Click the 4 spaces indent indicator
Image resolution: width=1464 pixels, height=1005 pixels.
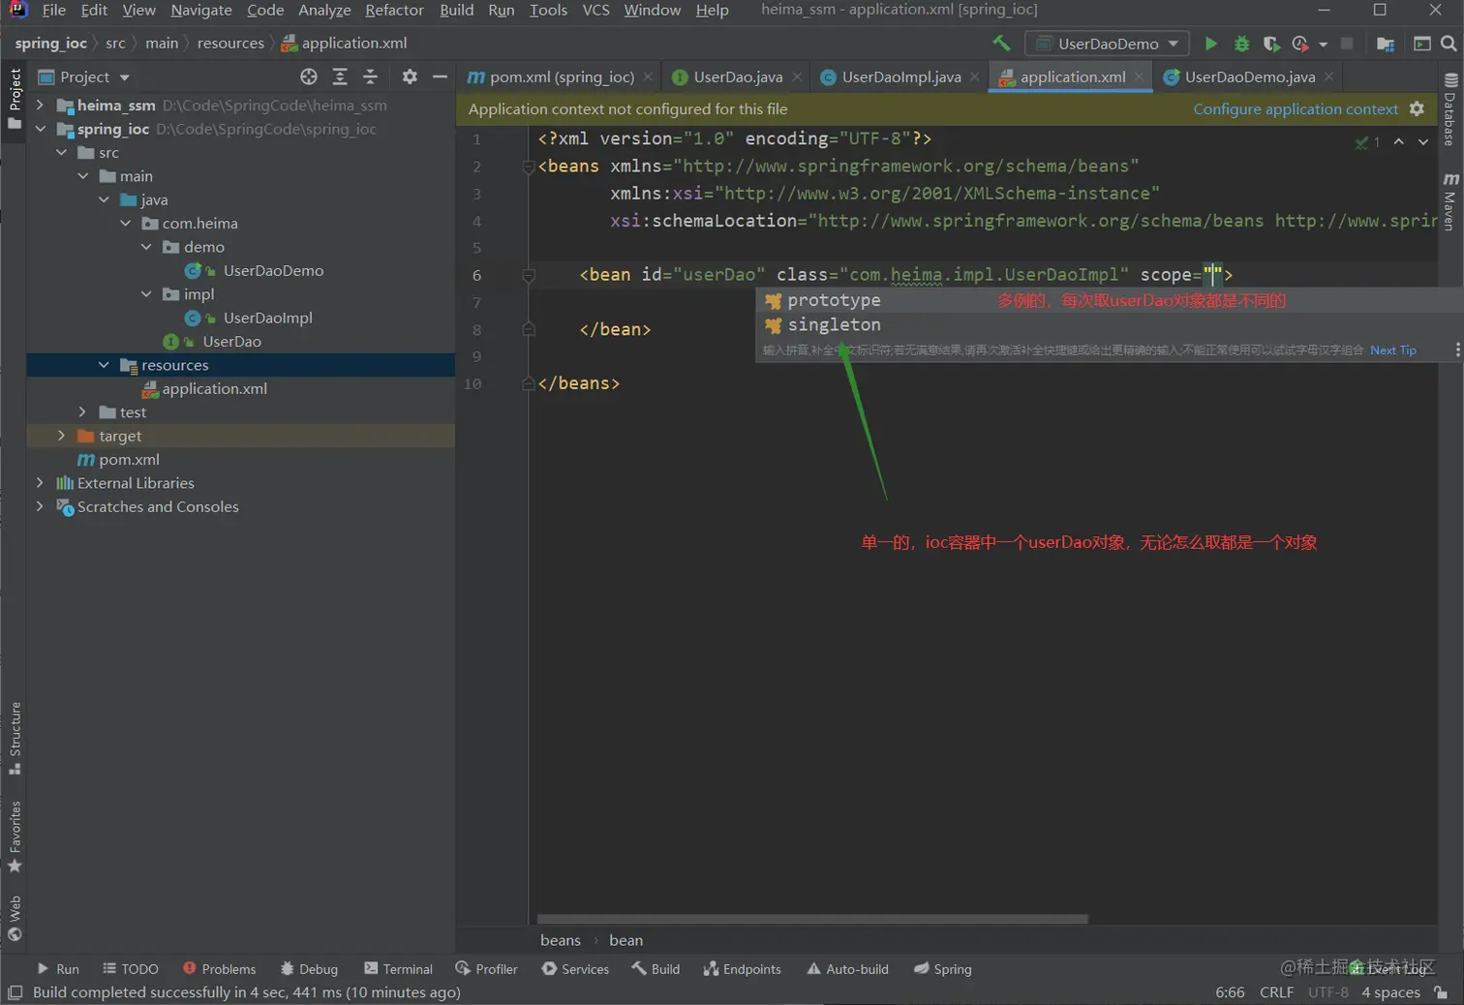pyautogui.click(x=1390, y=992)
